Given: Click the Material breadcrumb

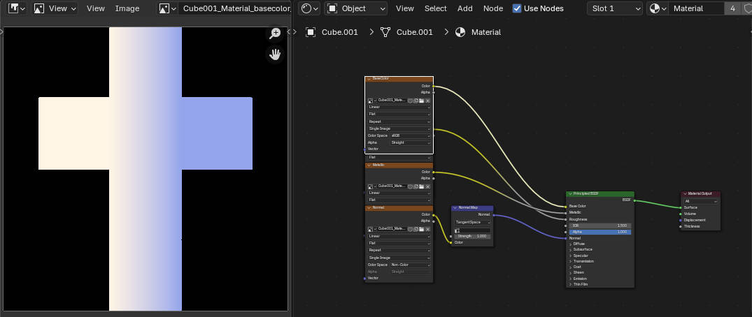Looking at the screenshot, I should point(478,32).
